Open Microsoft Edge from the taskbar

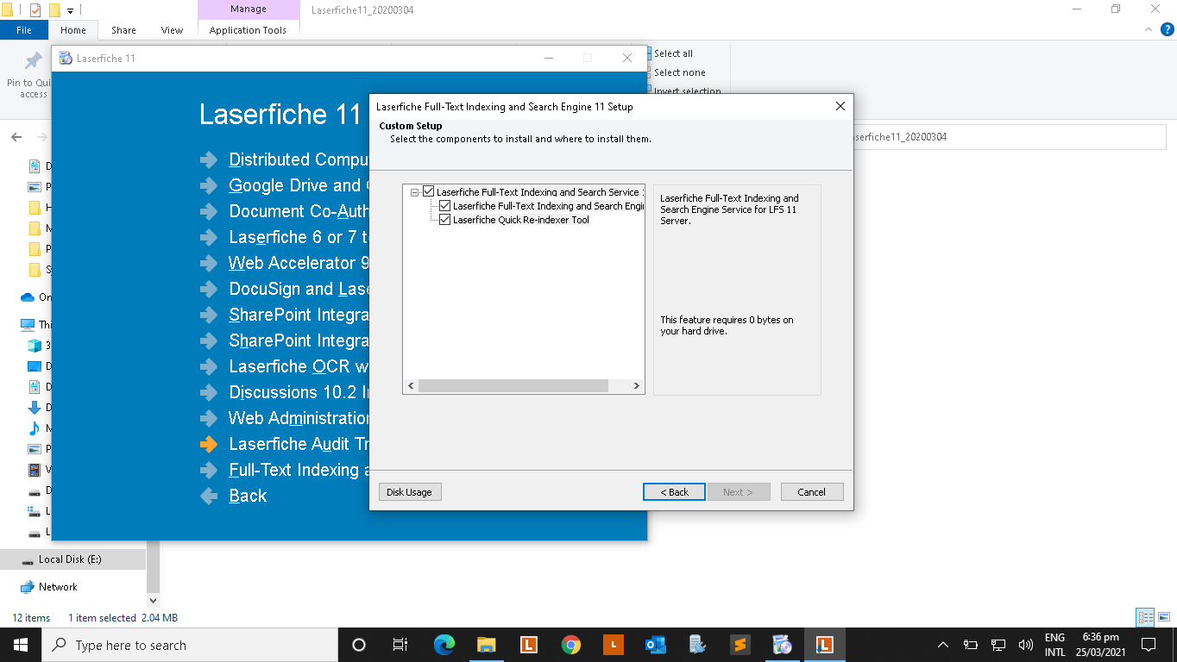pos(444,645)
